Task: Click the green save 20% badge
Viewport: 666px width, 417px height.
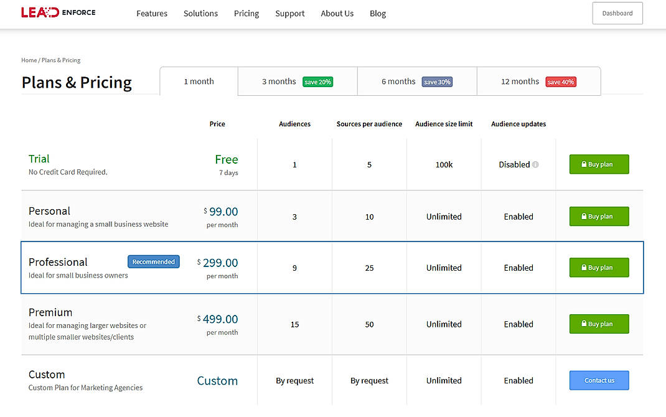Action: pyautogui.click(x=317, y=82)
